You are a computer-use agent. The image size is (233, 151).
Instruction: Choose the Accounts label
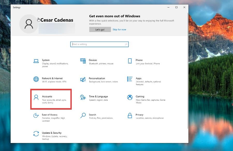tap(47, 97)
